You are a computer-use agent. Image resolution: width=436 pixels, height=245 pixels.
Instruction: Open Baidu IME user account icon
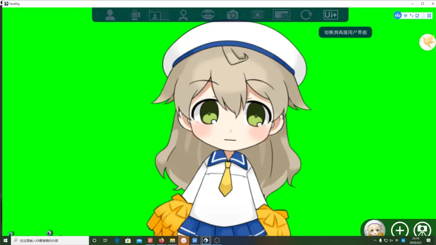pos(423,16)
